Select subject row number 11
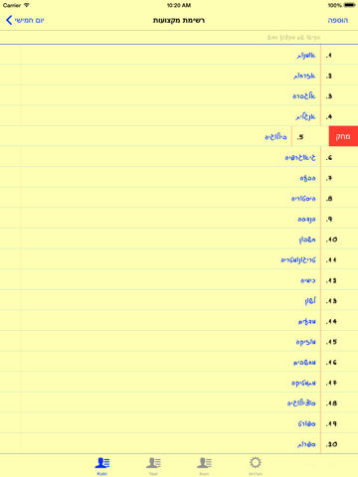Viewport: 358px width, 477px height. click(x=179, y=259)
